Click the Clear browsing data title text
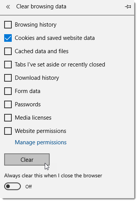 point(41,6)
